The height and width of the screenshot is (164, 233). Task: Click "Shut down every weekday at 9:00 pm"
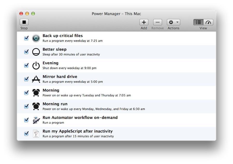70,68
